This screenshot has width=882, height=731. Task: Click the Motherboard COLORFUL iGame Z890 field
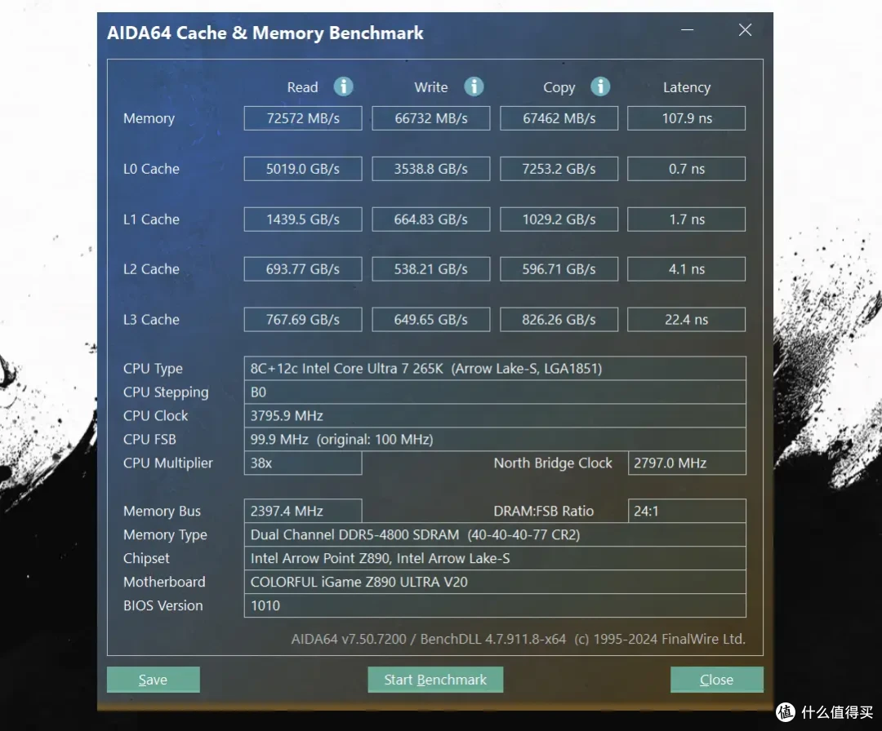495,582
